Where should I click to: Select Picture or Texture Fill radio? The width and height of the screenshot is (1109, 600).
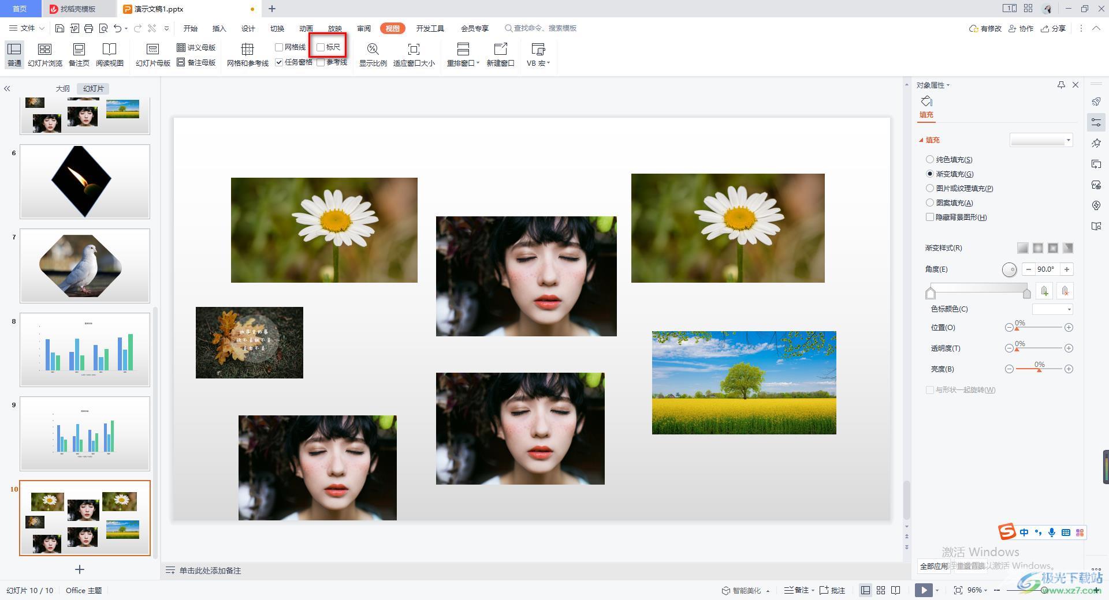(929, 188)
